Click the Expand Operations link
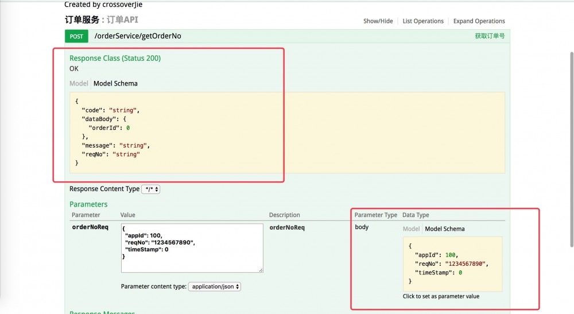 click(479, 21)
